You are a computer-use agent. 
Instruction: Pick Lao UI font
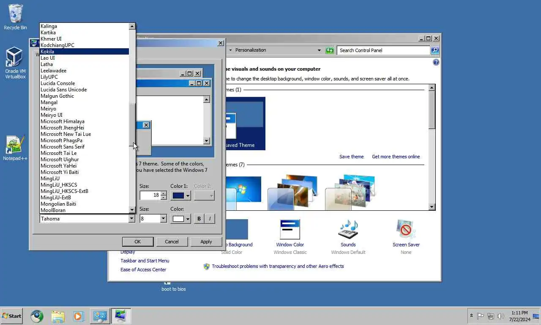click(84, 58)
